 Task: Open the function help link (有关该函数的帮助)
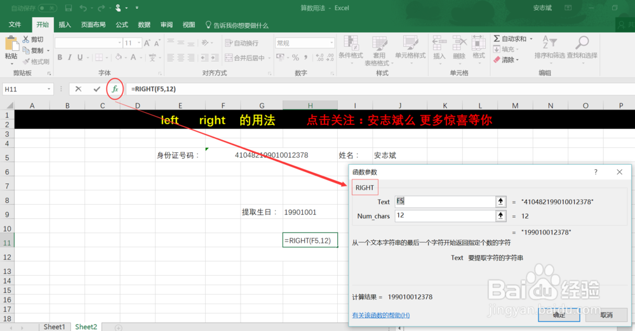[380, 315]
